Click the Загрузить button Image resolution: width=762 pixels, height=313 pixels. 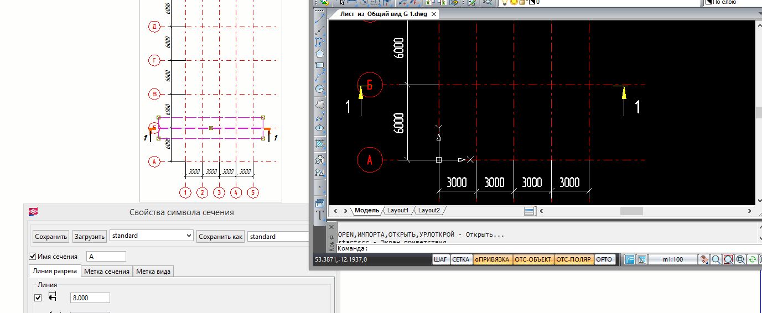click(89, 237)
